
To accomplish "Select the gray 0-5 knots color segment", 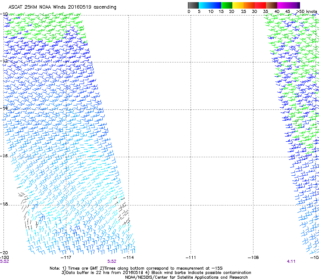I will (193, 5).
